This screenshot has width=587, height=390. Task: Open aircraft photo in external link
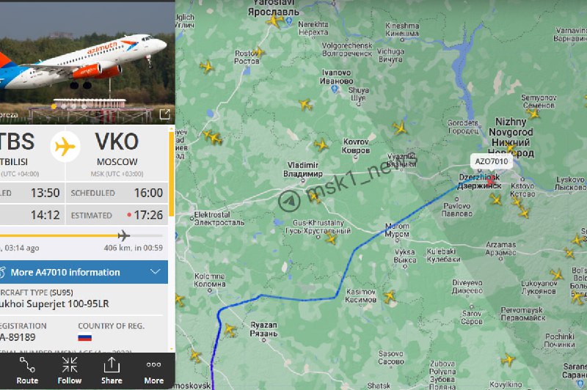coord(164,114)
